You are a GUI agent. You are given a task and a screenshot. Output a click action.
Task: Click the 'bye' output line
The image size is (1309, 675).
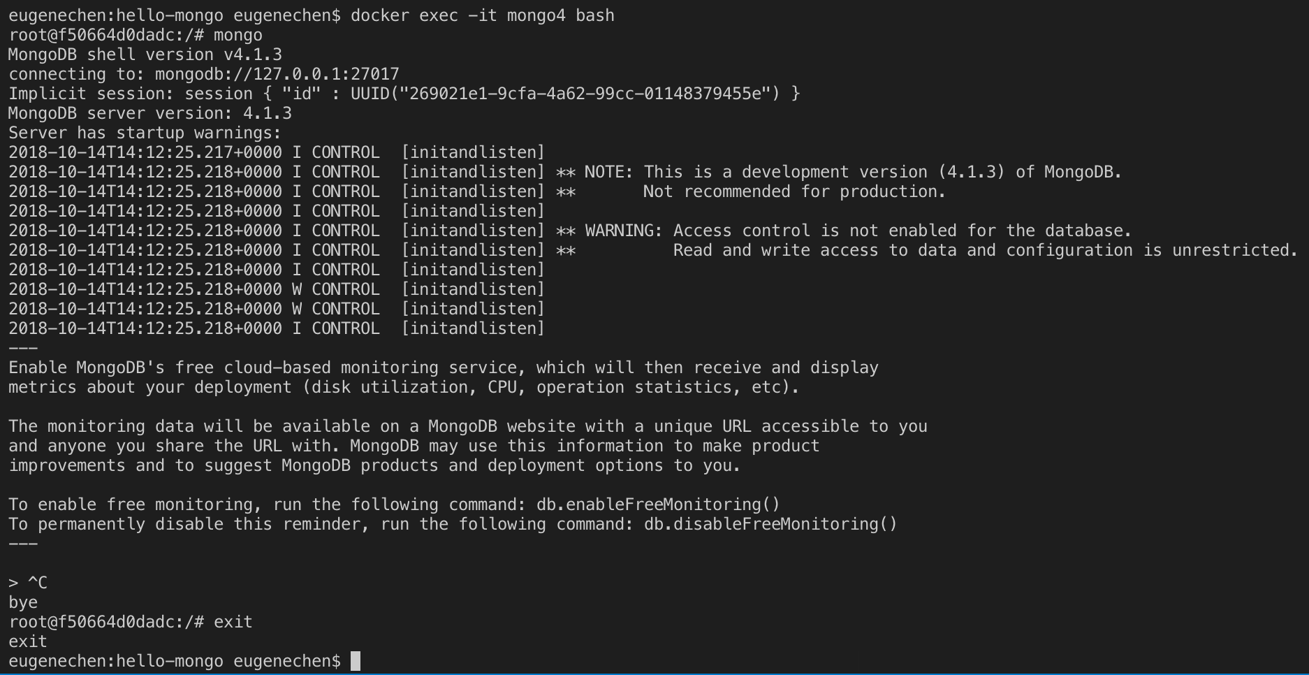[23, 602]
